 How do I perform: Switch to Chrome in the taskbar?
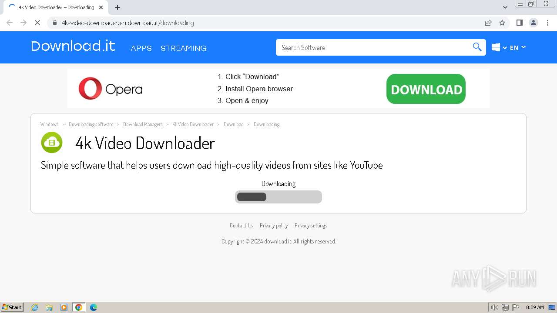[x=79, y=307]
